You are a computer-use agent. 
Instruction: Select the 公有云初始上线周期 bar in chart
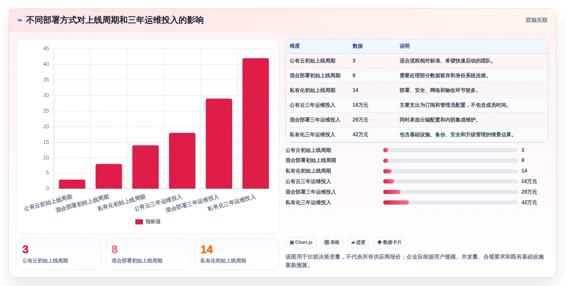(x=72, y=184)
